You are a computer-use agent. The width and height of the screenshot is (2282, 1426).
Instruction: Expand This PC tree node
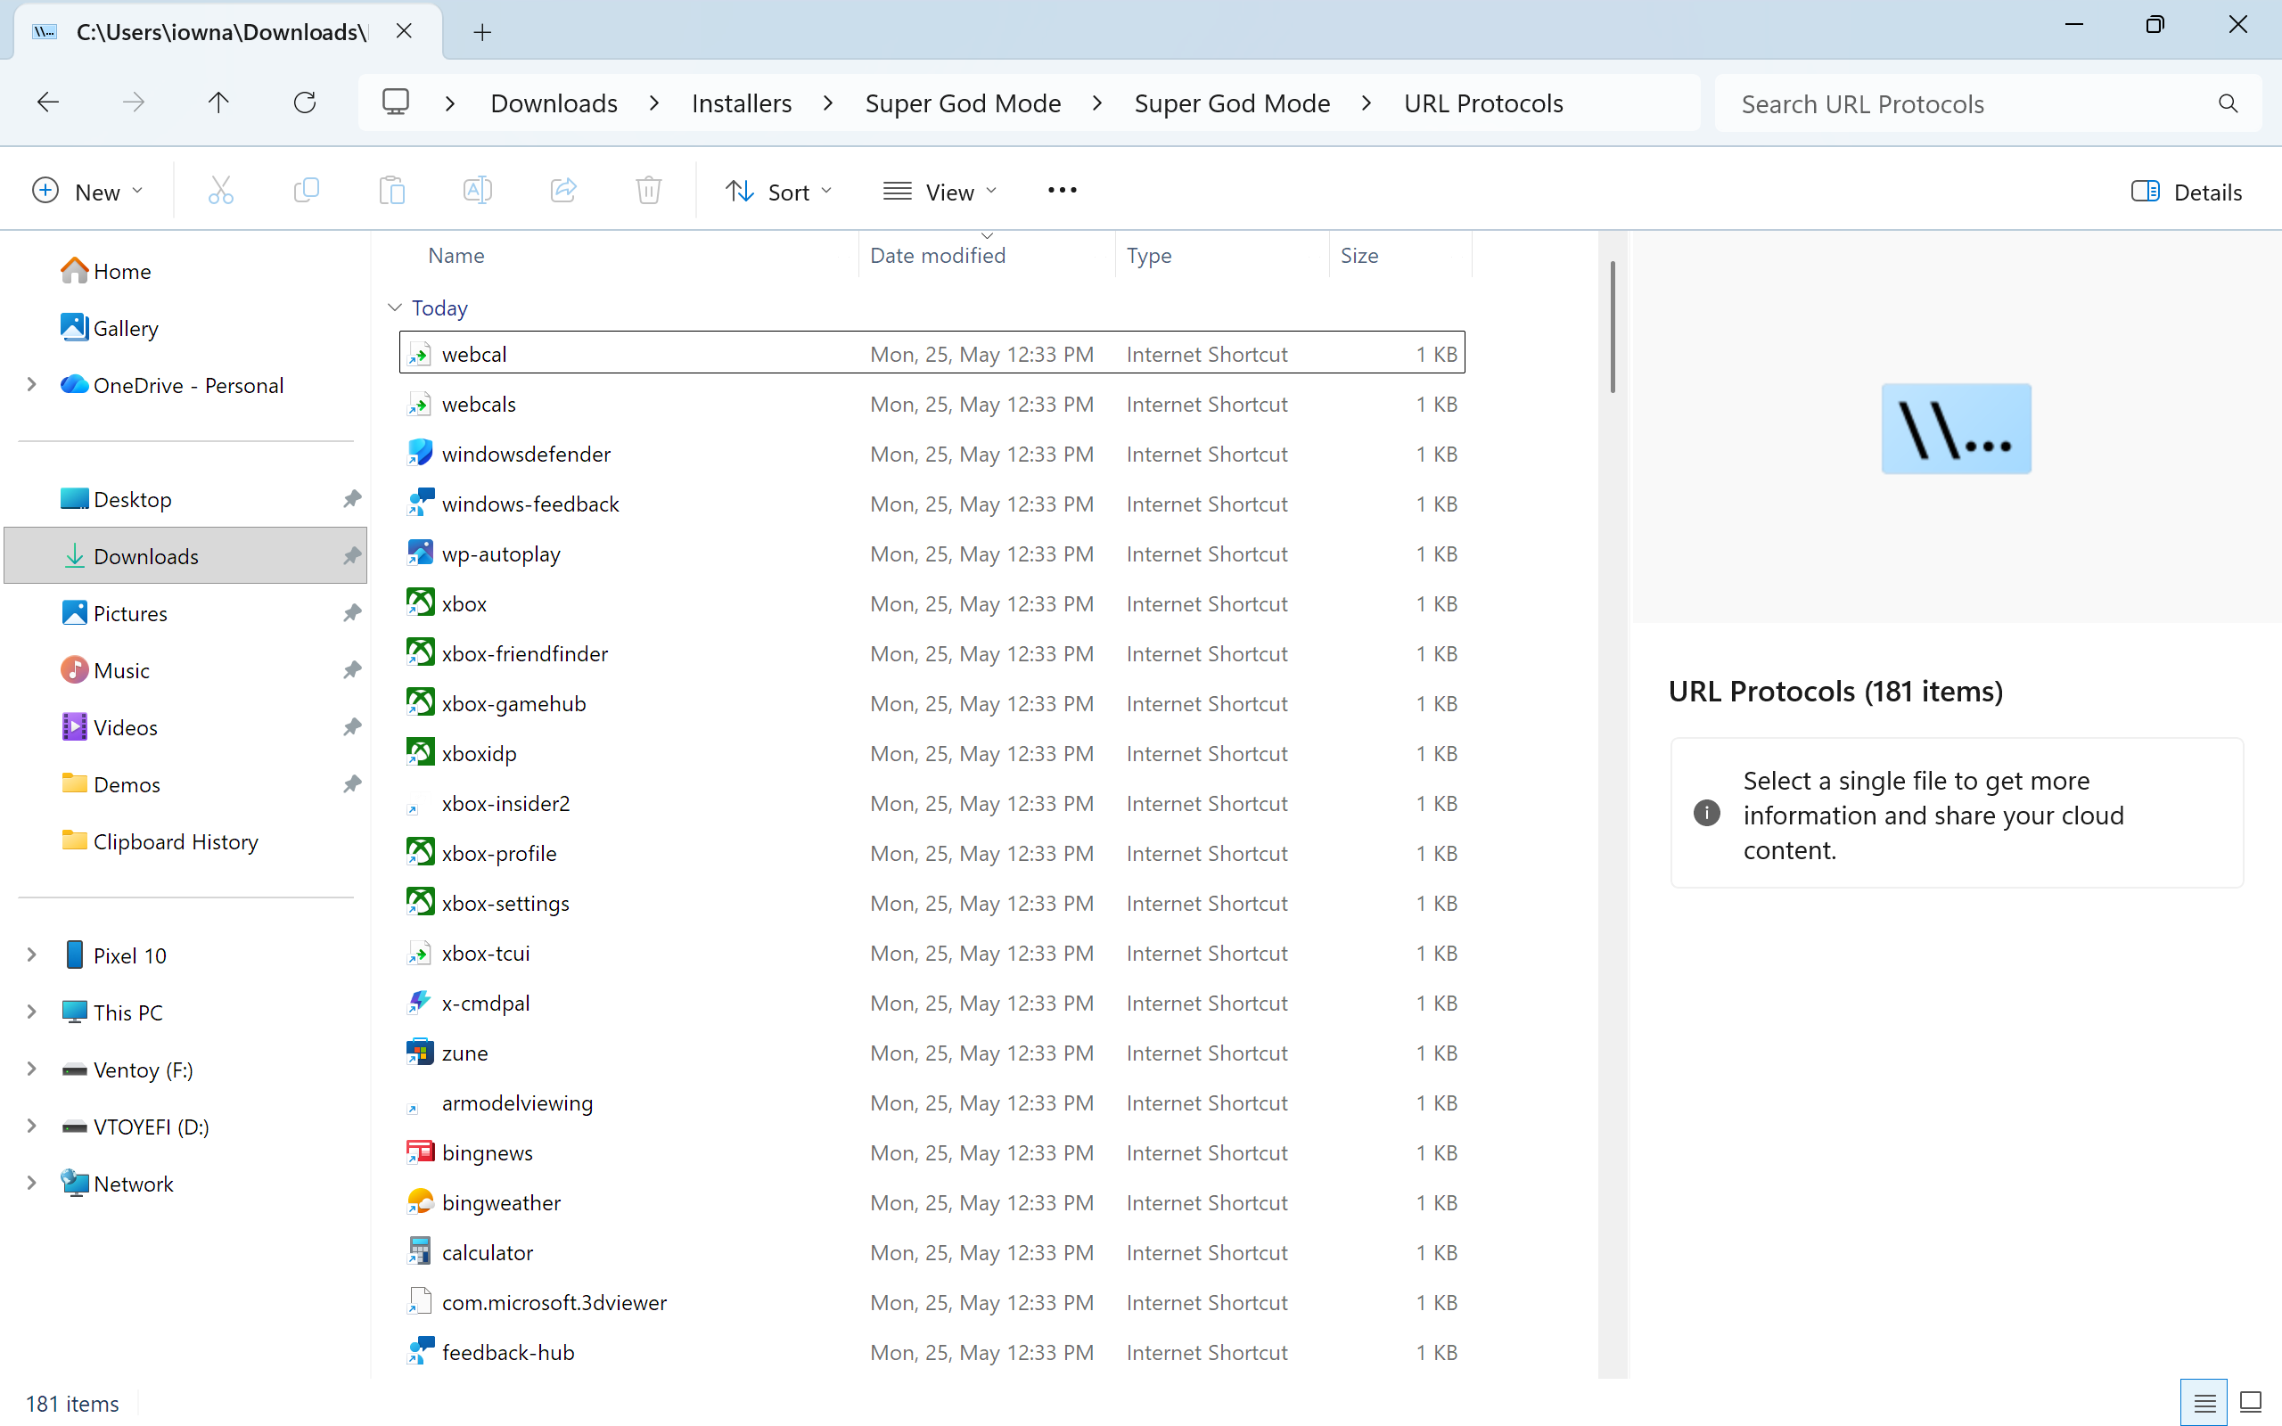tap(31, 1012)
